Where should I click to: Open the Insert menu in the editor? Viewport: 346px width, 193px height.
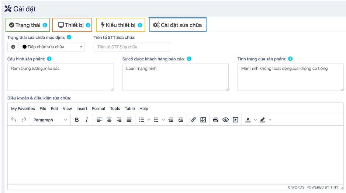[82, 109]
